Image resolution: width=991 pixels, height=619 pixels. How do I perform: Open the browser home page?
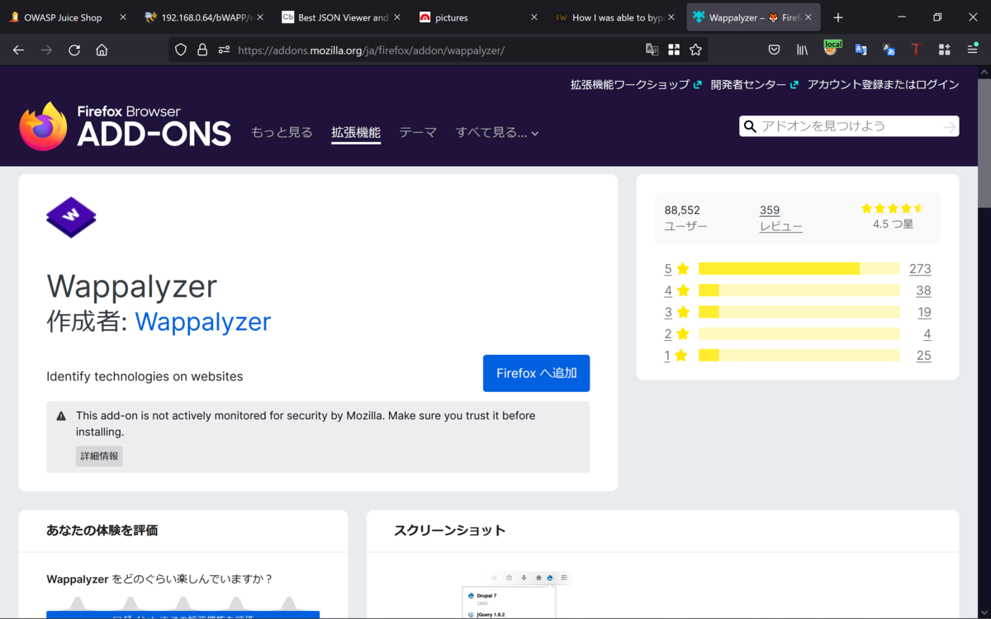coord(102,50)
